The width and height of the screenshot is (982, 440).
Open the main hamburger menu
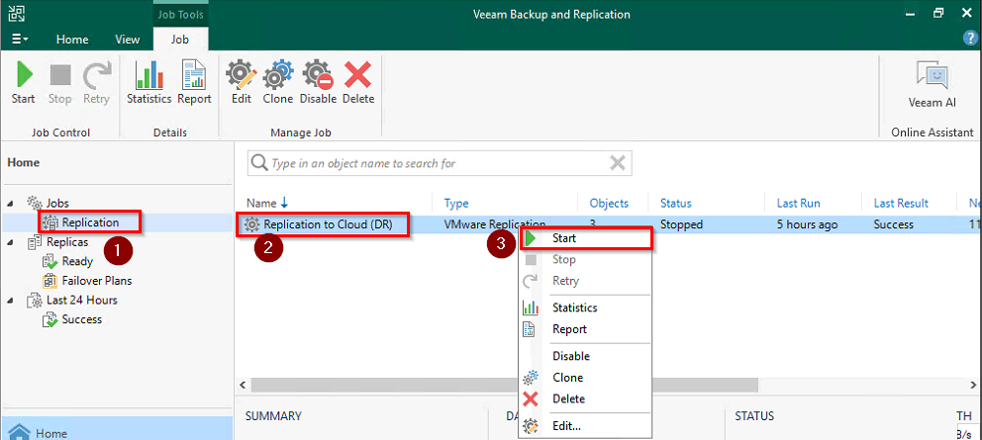[20, 40]
